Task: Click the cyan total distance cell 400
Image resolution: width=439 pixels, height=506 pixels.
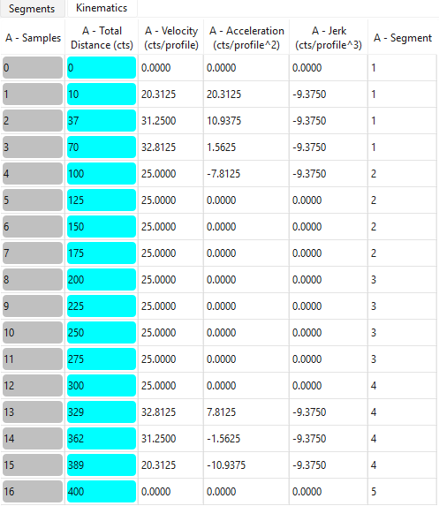Action: tap(102, 492)
